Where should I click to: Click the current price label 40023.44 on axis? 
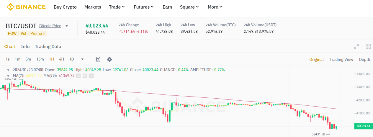click(363, 126)
